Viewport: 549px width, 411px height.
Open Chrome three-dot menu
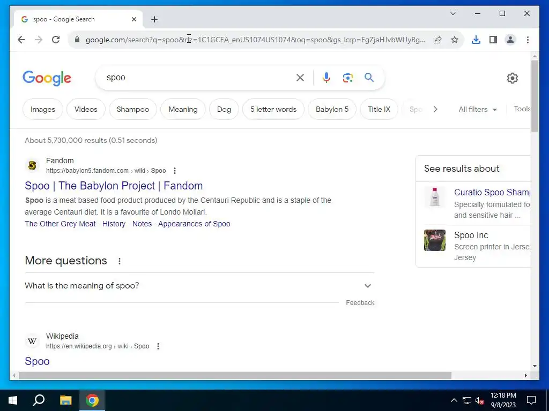[x=528, y=40]
